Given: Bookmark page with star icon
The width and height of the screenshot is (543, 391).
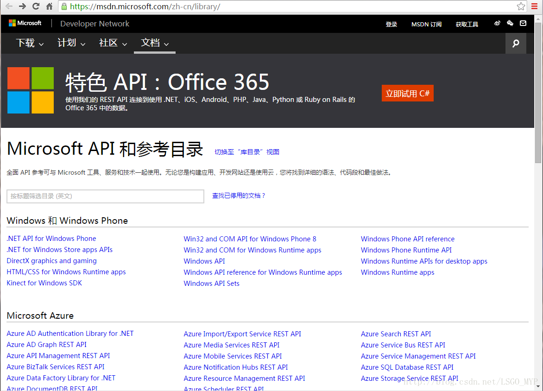Looking at the screenshot, I should point(521,6).
